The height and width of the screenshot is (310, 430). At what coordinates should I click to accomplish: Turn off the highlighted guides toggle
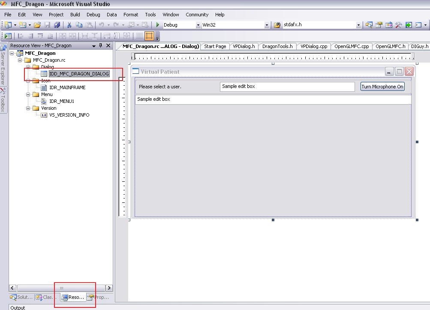pos(150,36)
